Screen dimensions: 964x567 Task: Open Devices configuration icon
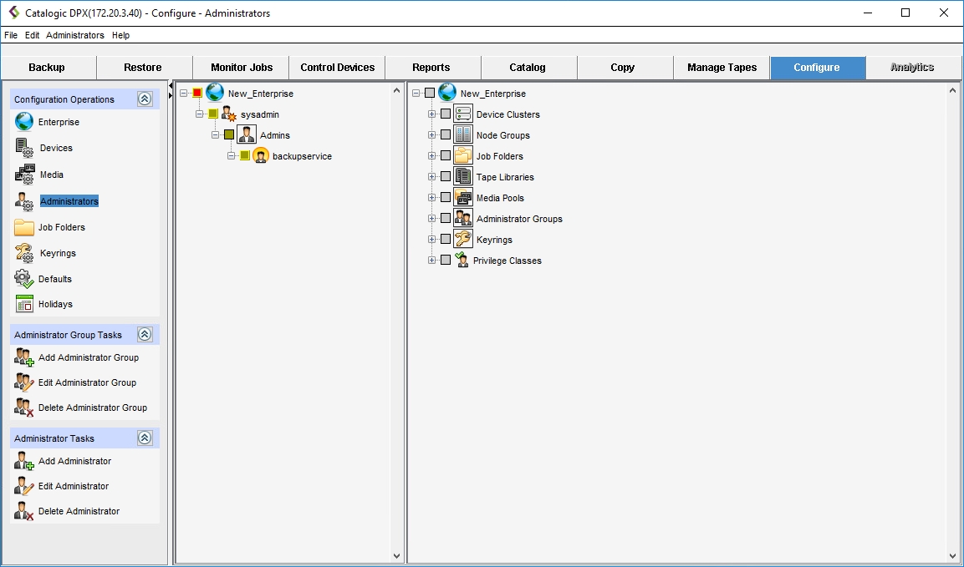[24, 148]
